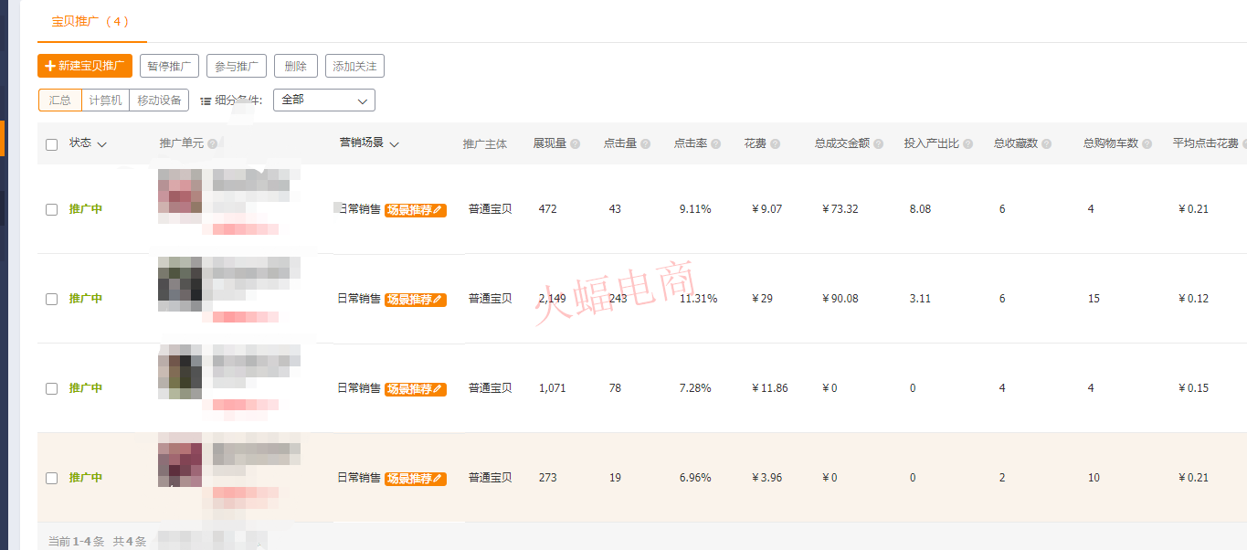The width and height of the screenshot is (1247, 550).
Task: Open the 细分条件 dropdown showing 全部
Action: (323, 100)
